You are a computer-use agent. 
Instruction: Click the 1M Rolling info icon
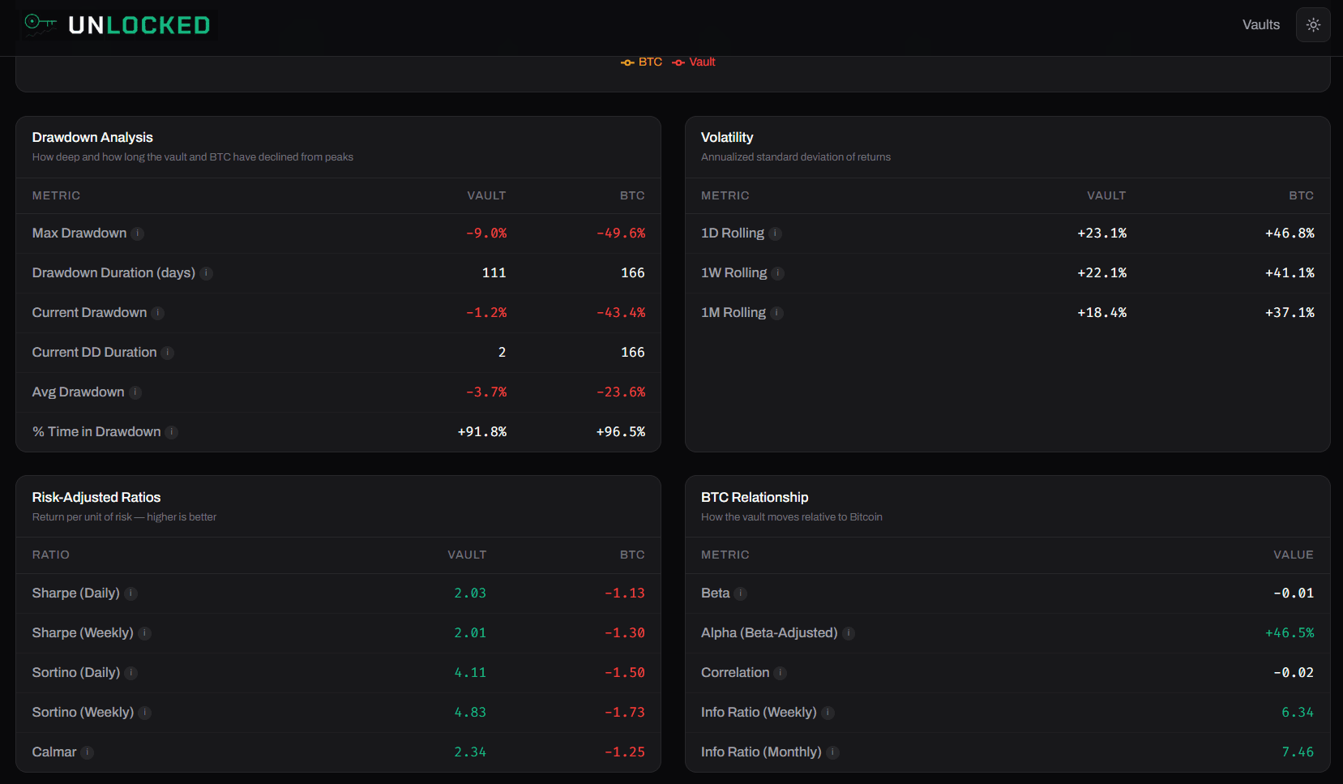pos(777,313)
